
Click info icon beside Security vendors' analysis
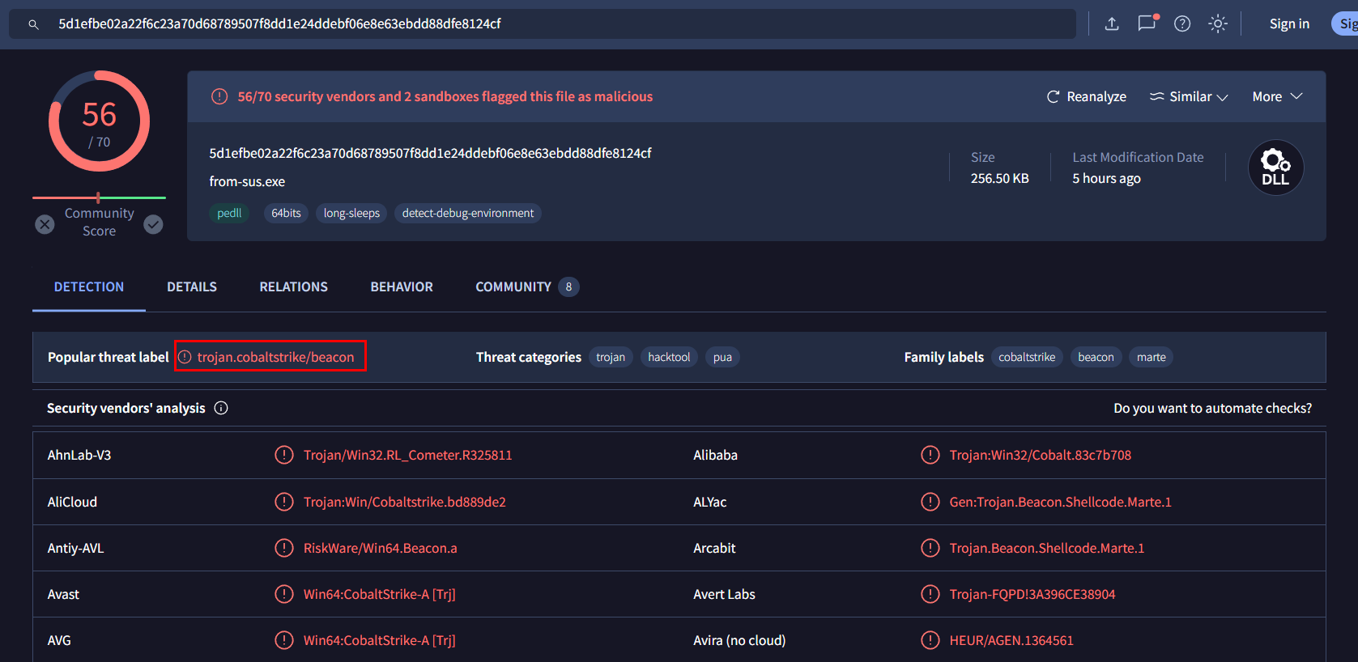tap(221, 408)
